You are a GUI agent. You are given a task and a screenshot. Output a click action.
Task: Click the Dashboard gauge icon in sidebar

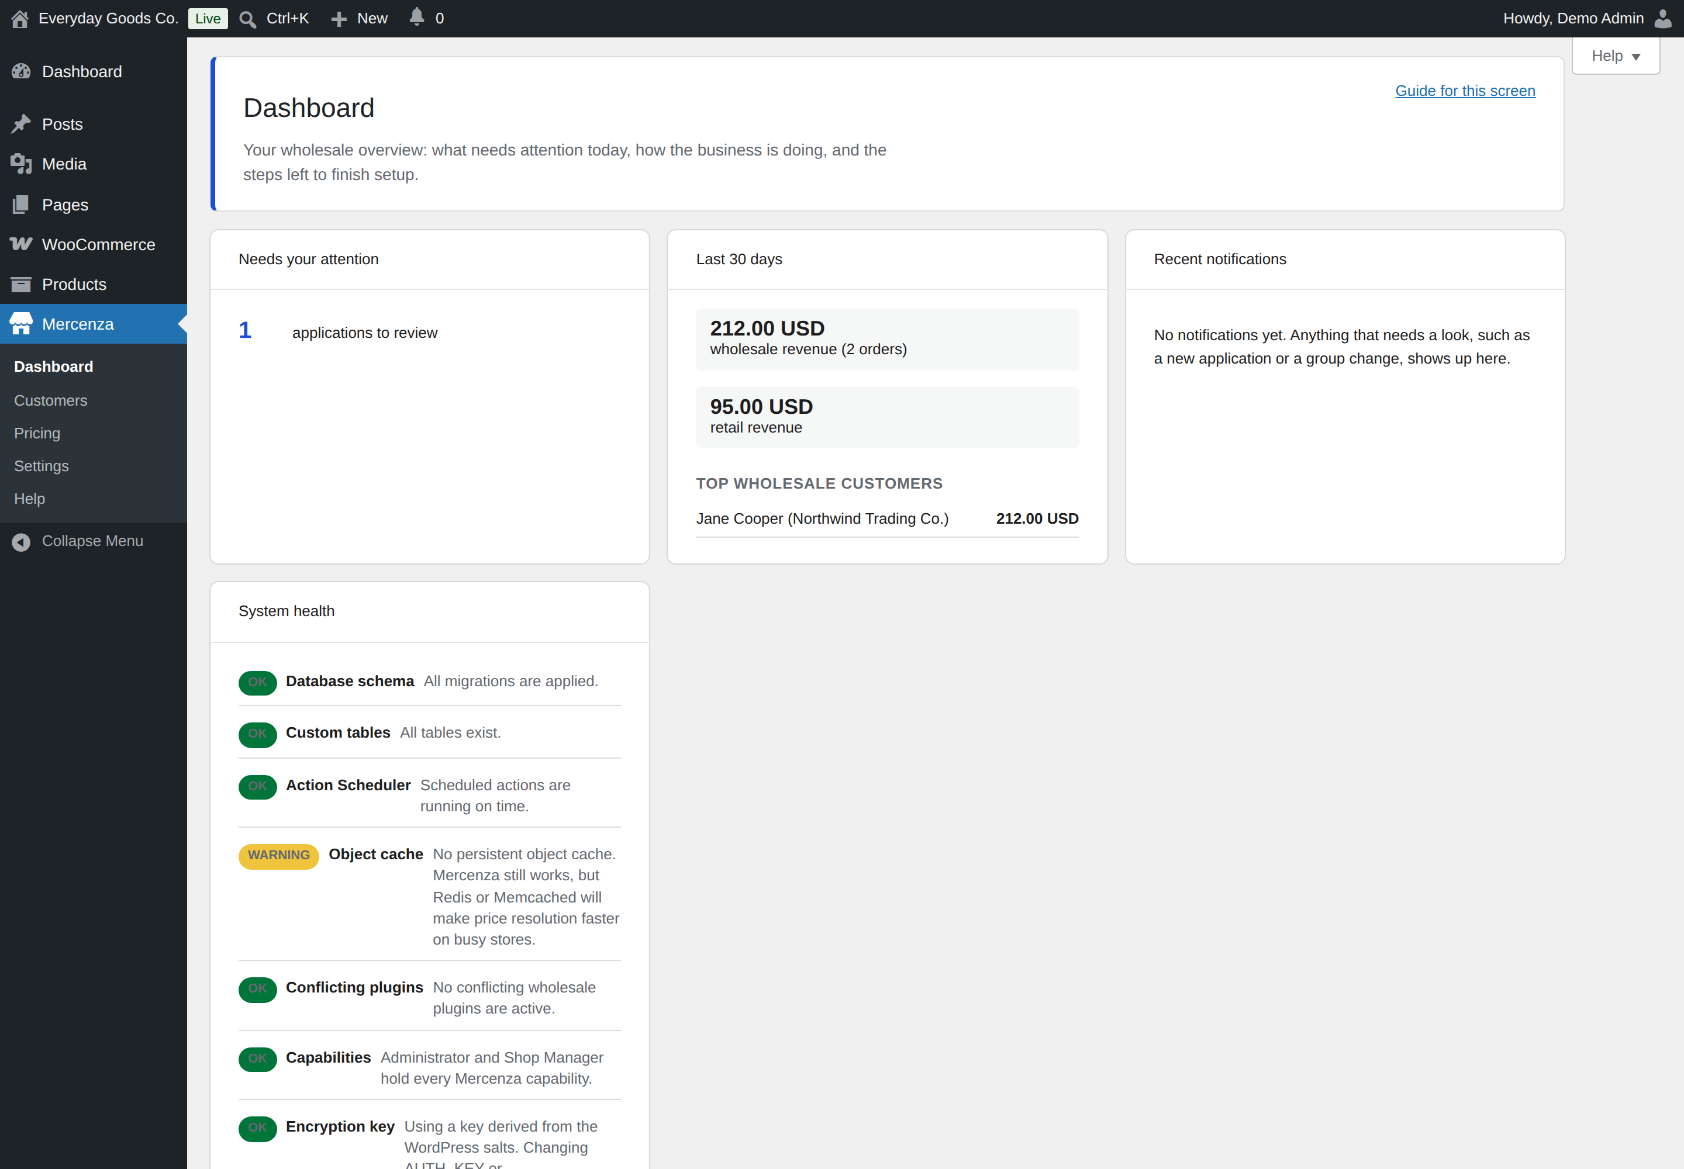pyautogui.click(x=21, y=72)
